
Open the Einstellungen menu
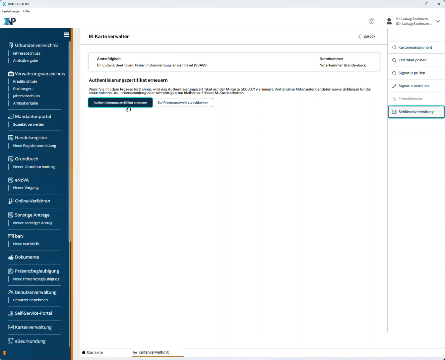(11, 11)
